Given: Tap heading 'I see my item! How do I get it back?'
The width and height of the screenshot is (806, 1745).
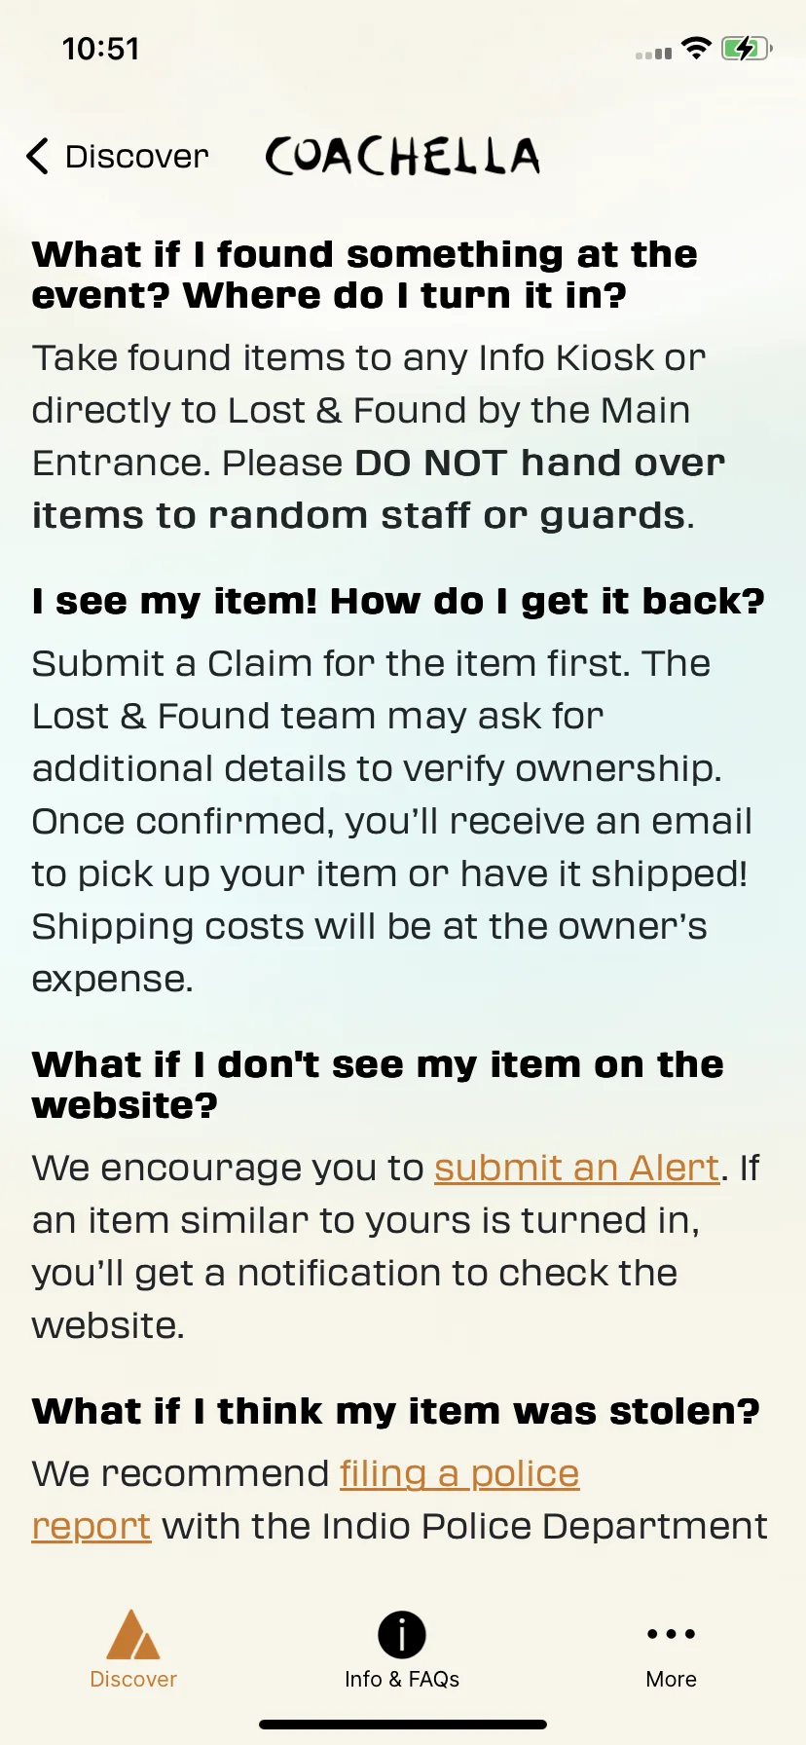Looking at the screenshot, I should click(399, 602).
